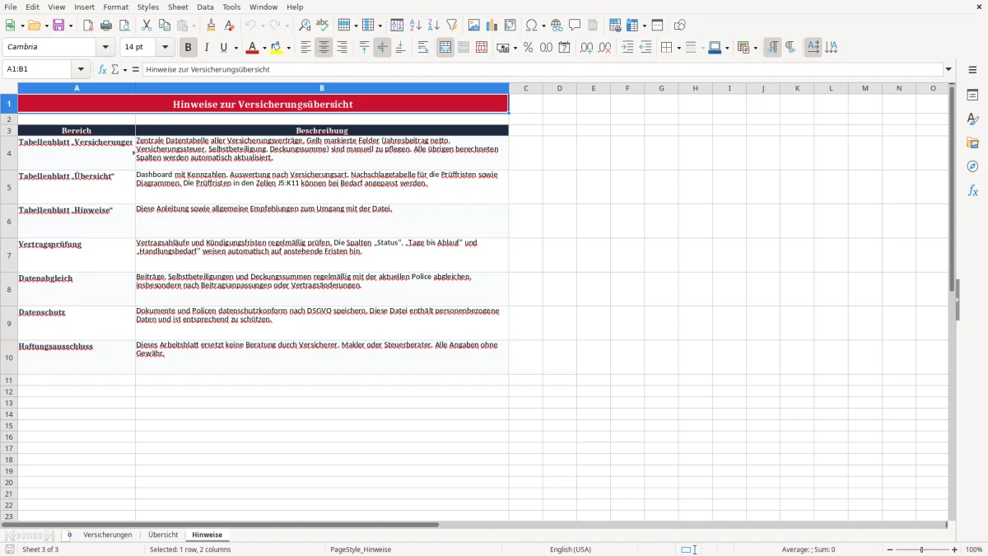Switch to the Versicherungen sheet tab

coord(108,535)
